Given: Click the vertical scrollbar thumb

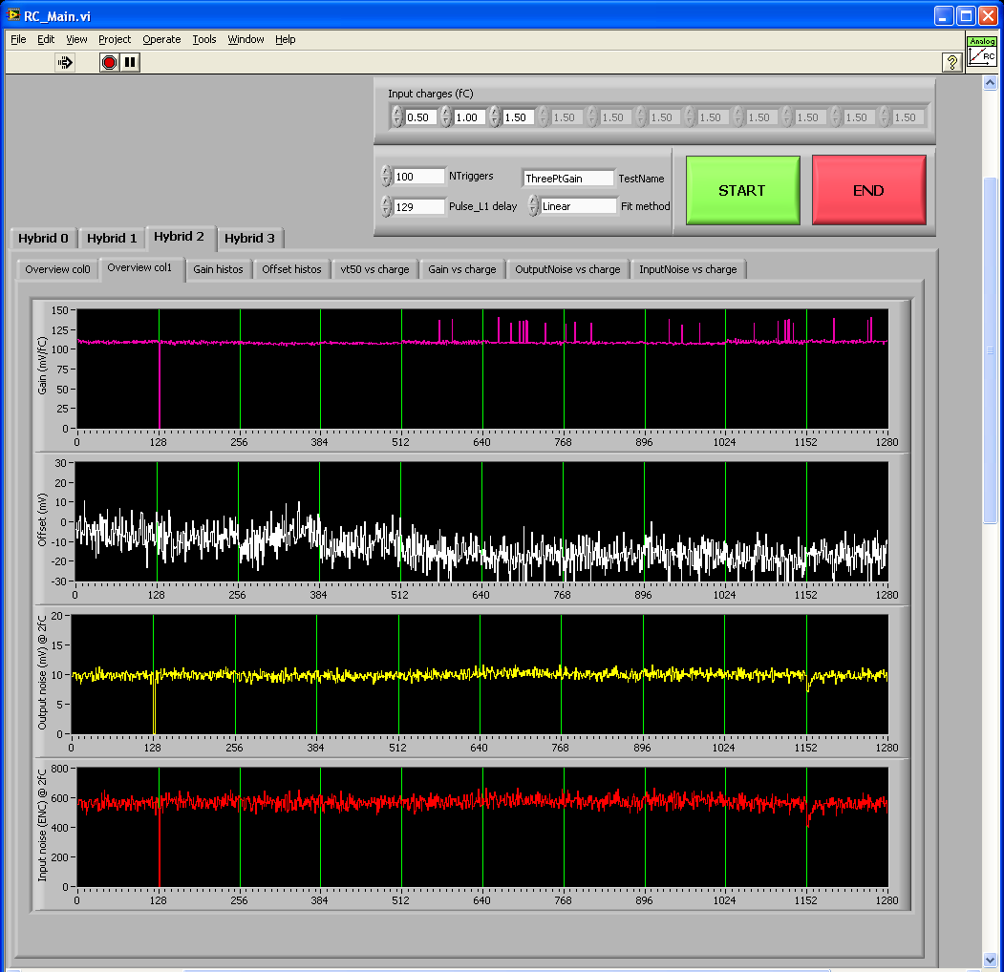Looking at the screenshot, I should point(991,349).
